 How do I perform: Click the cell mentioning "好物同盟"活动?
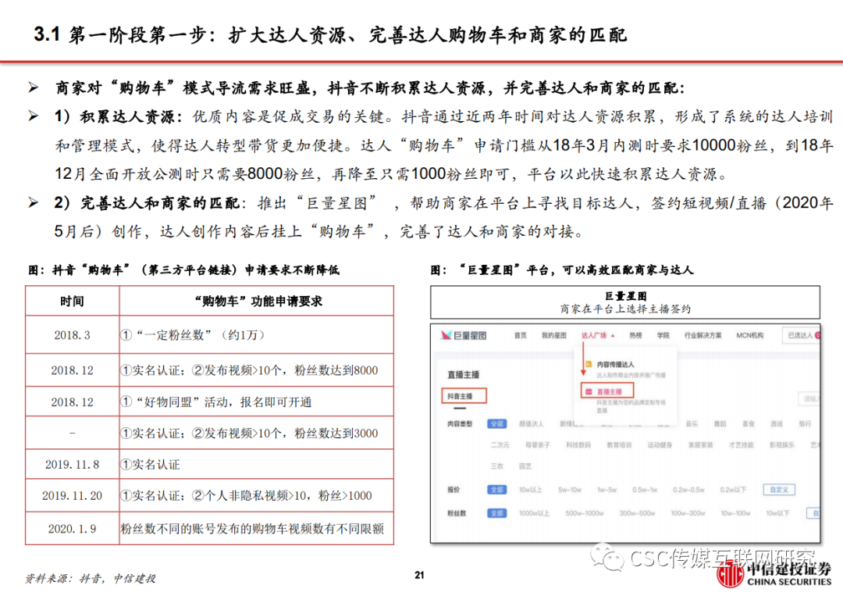(x=257, y=401)
